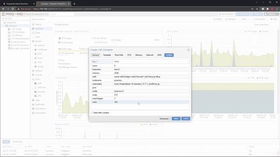Open the Cluster log tab
This screenshot has height=157, width=280.
click(x=17, y=142)
